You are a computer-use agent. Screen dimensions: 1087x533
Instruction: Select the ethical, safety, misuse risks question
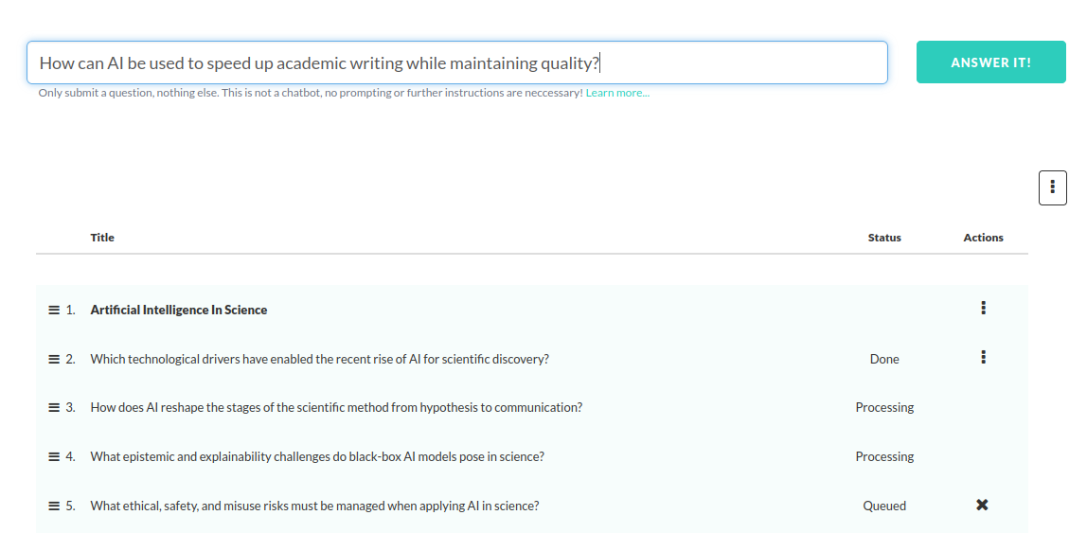314,506
